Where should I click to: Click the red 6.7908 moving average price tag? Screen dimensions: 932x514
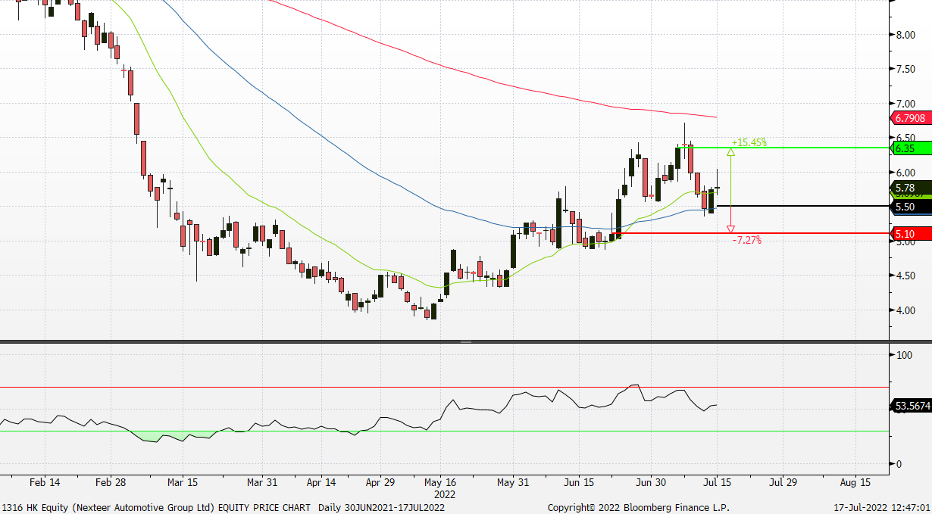tap(912, 118)
